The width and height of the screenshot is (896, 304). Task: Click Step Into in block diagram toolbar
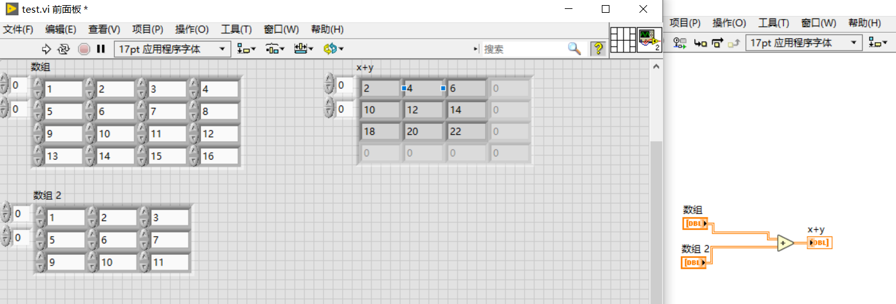click(700, 43)
